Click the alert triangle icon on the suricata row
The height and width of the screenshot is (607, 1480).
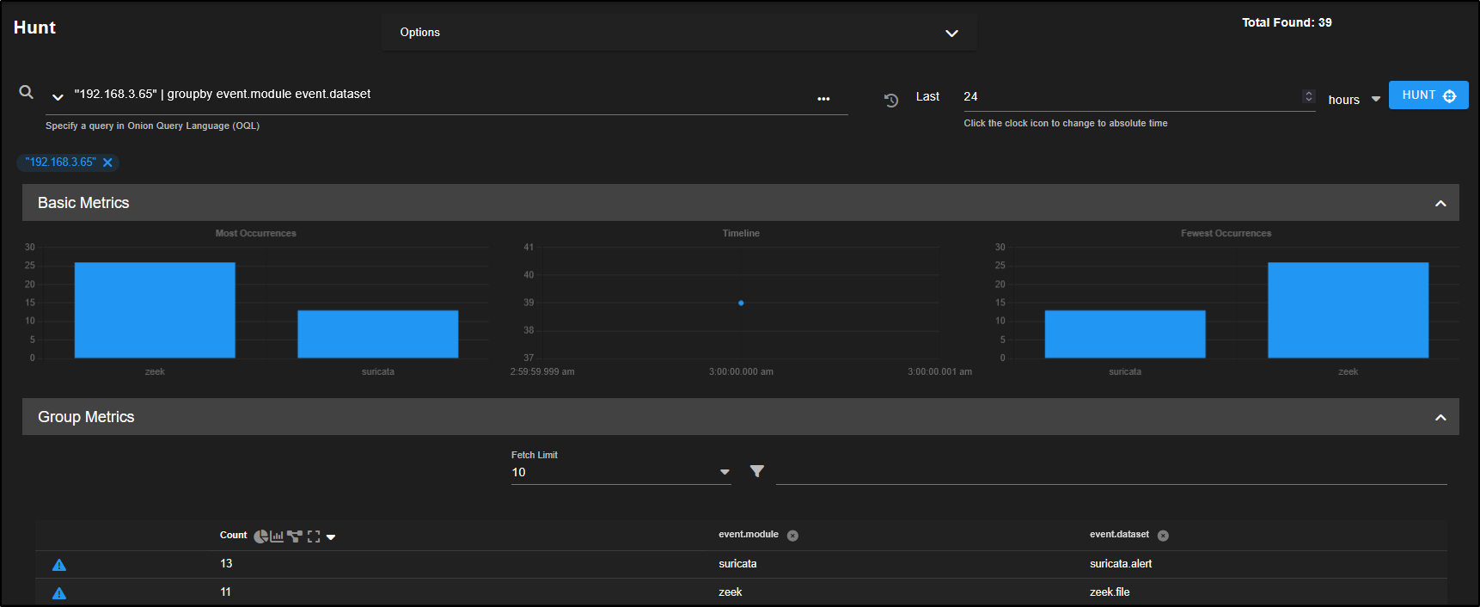click(x=59, y=565)
